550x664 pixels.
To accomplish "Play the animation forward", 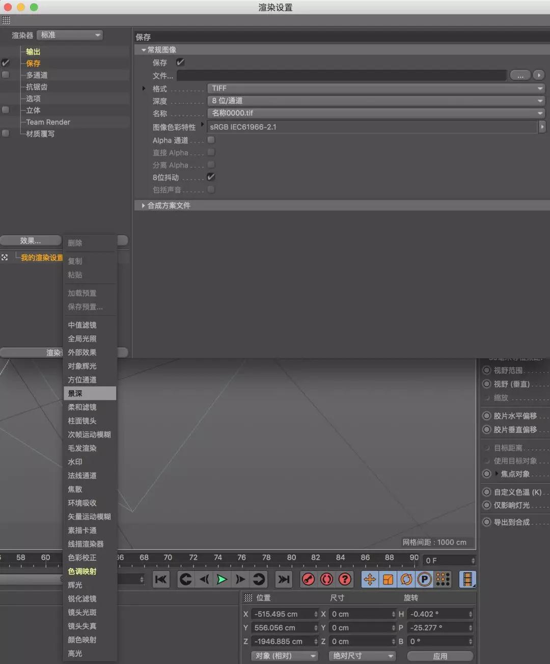I will [x=222, y=579].
